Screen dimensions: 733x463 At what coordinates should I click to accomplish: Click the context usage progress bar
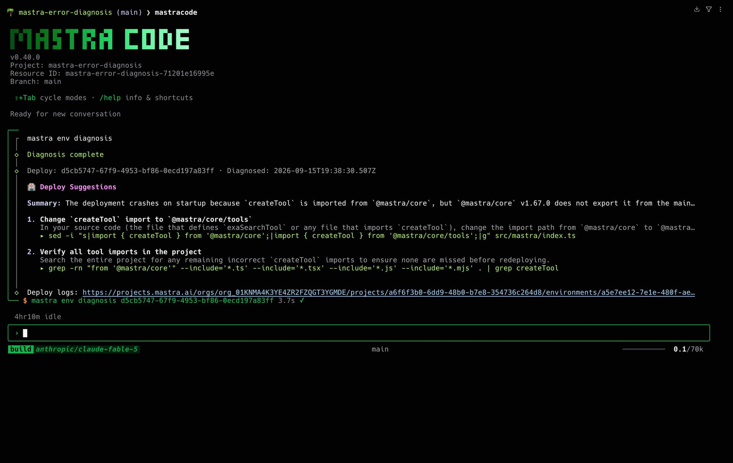click(644, 349)
